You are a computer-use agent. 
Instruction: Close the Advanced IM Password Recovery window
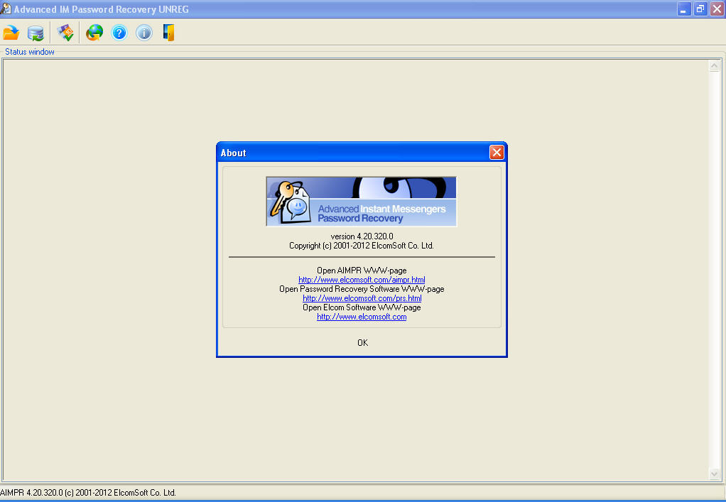click(717, 9)
